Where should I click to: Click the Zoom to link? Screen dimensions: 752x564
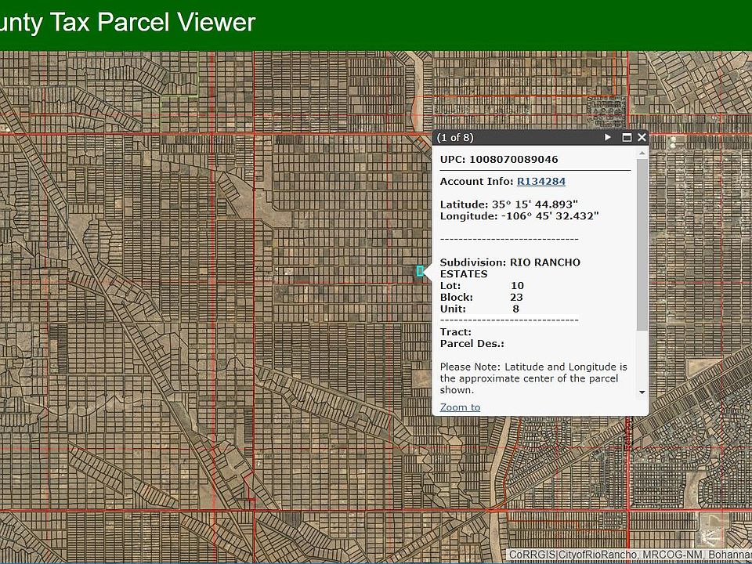[460, 407]
